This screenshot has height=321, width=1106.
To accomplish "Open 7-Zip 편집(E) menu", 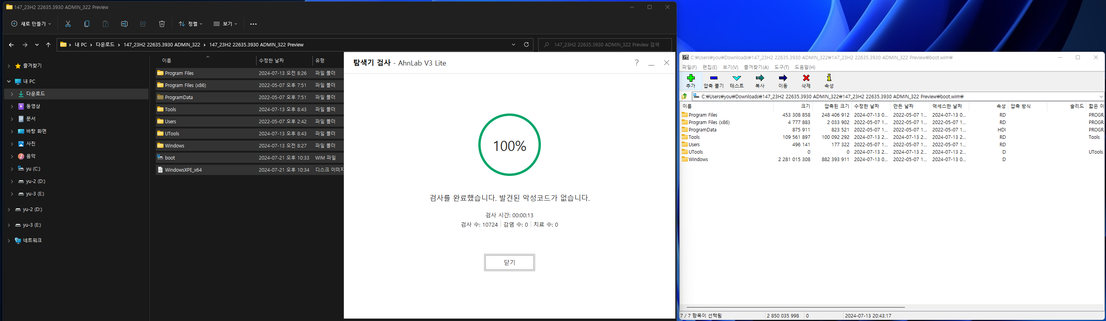I will (x=710, y=67).
